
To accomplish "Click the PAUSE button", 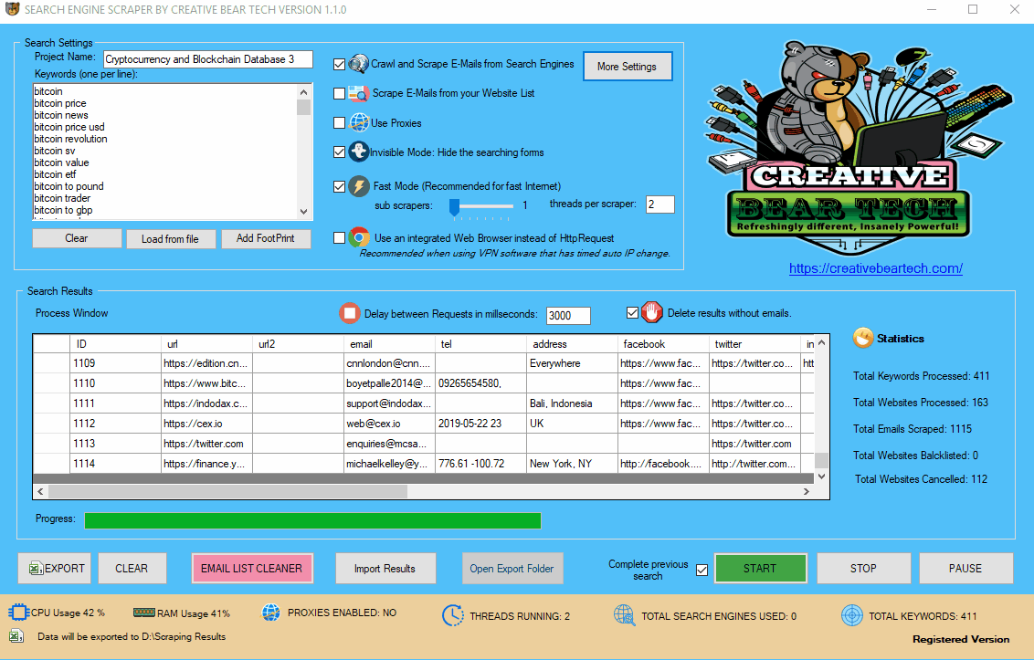I will click(966, 569).
